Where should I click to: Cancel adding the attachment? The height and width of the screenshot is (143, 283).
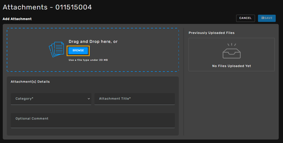coord(245,18)
